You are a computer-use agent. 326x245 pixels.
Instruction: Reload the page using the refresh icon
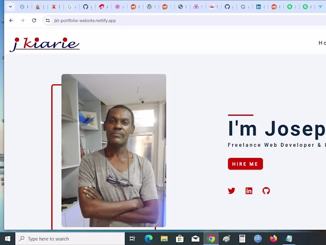pos(34,20)
